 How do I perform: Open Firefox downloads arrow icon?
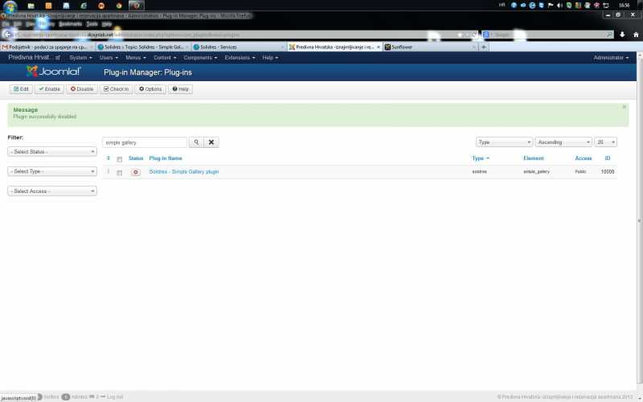(622, 35)
